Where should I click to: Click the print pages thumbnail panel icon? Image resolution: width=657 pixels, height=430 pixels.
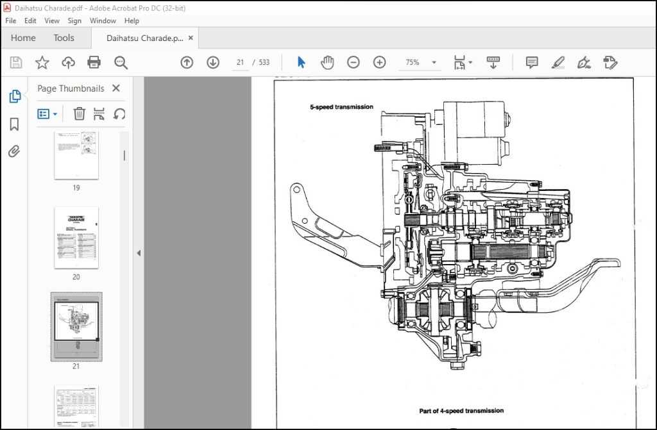99,113
